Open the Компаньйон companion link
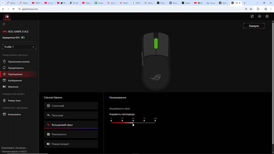Screen dimensions: 274x154 click(14, 114)
